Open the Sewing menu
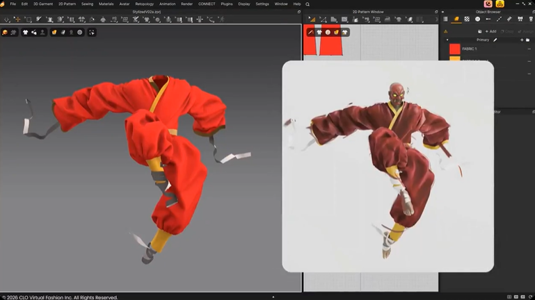535x300 pixels. tap(87, 4)
